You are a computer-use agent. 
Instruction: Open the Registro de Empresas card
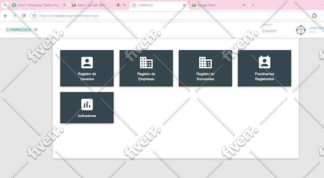click(146, 68)
